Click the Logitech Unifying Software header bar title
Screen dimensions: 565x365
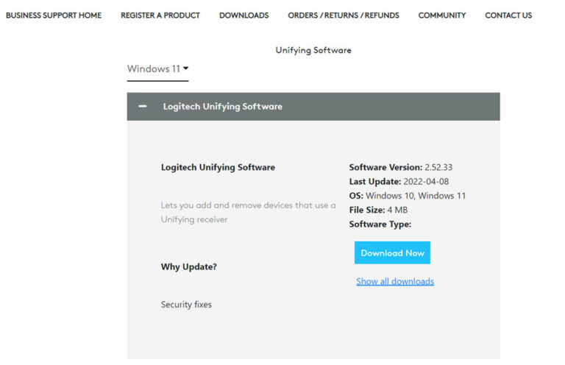(x=222, y=107)
